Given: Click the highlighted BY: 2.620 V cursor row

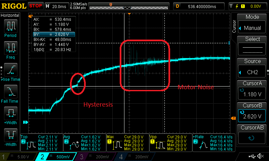Looking at the screenshot, I should [x=54, y=35].
